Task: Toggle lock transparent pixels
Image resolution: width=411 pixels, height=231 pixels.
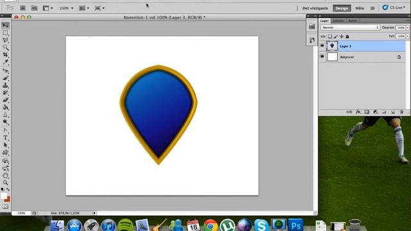Action: point(330,37)
